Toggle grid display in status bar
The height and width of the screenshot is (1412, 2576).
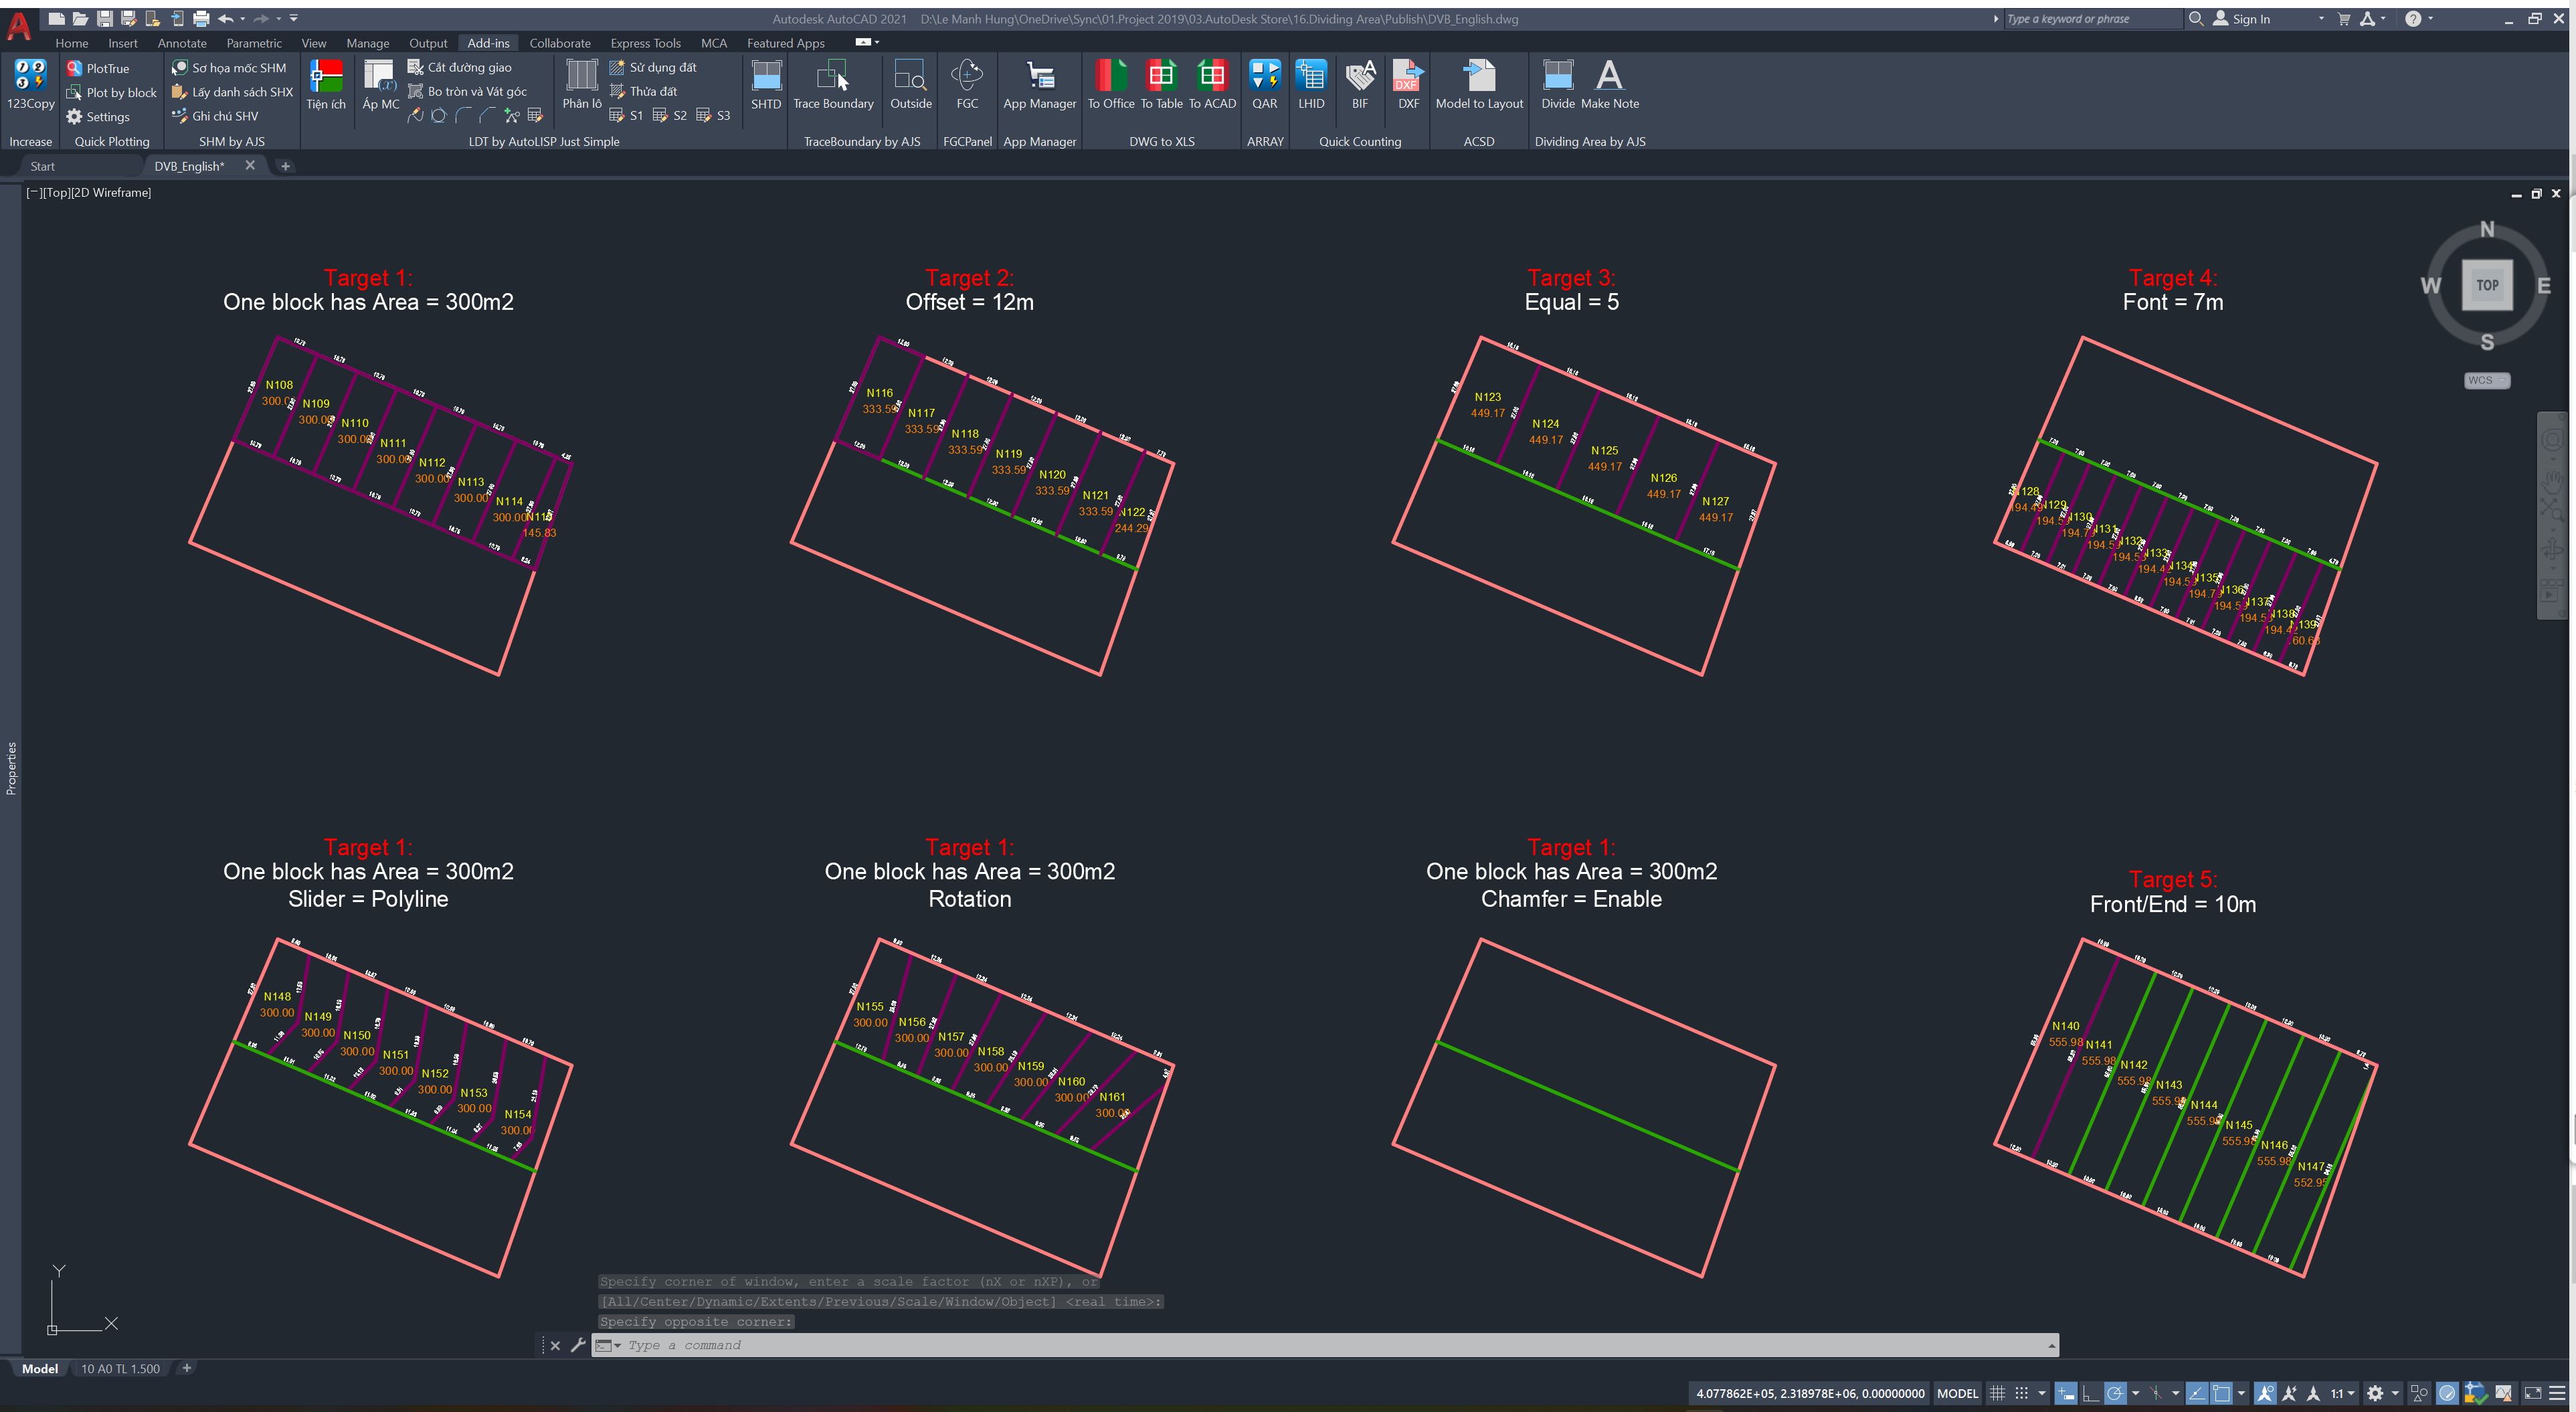[x=1997, y=1393]
